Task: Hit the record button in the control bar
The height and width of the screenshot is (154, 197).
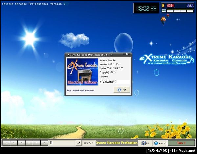Action: tap(44, 143)
